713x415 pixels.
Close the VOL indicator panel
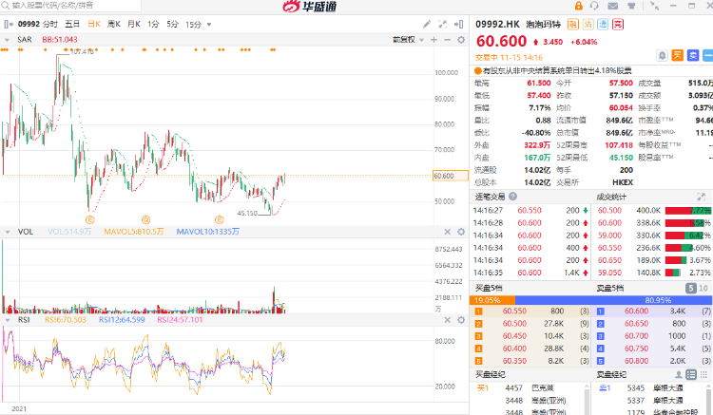(x=448, y=232)
